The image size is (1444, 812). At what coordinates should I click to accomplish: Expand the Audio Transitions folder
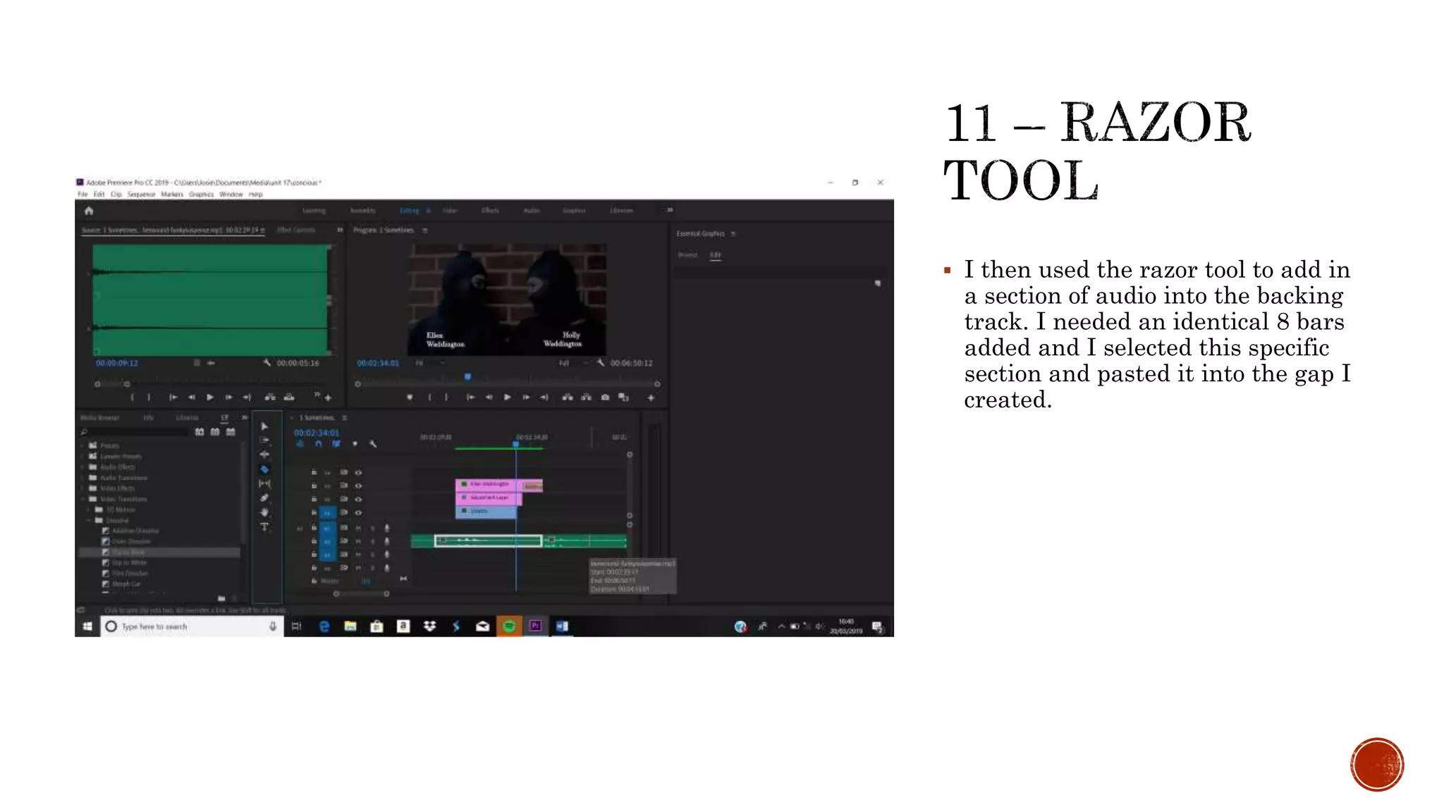(x=82, y=478)
